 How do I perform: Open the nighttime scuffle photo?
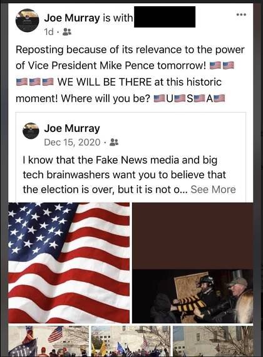[x=192, y=296]
